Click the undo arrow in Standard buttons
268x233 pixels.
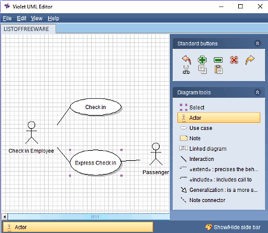(x=186, y=60)
